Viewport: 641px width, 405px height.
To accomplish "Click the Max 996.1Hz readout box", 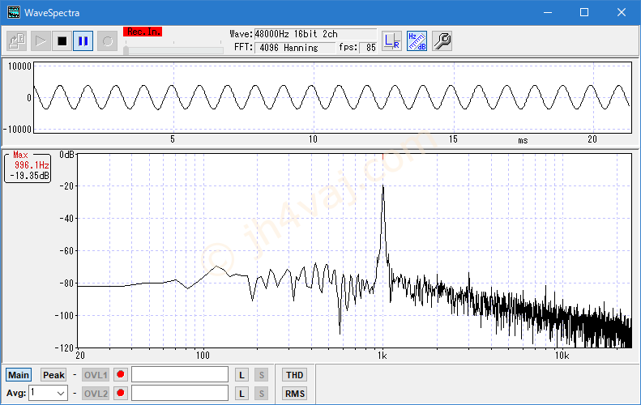I will [28, 167].
